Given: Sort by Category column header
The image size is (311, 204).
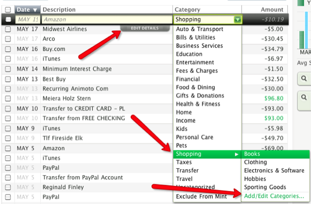Looking at the screenshot, I should point(187,10).
